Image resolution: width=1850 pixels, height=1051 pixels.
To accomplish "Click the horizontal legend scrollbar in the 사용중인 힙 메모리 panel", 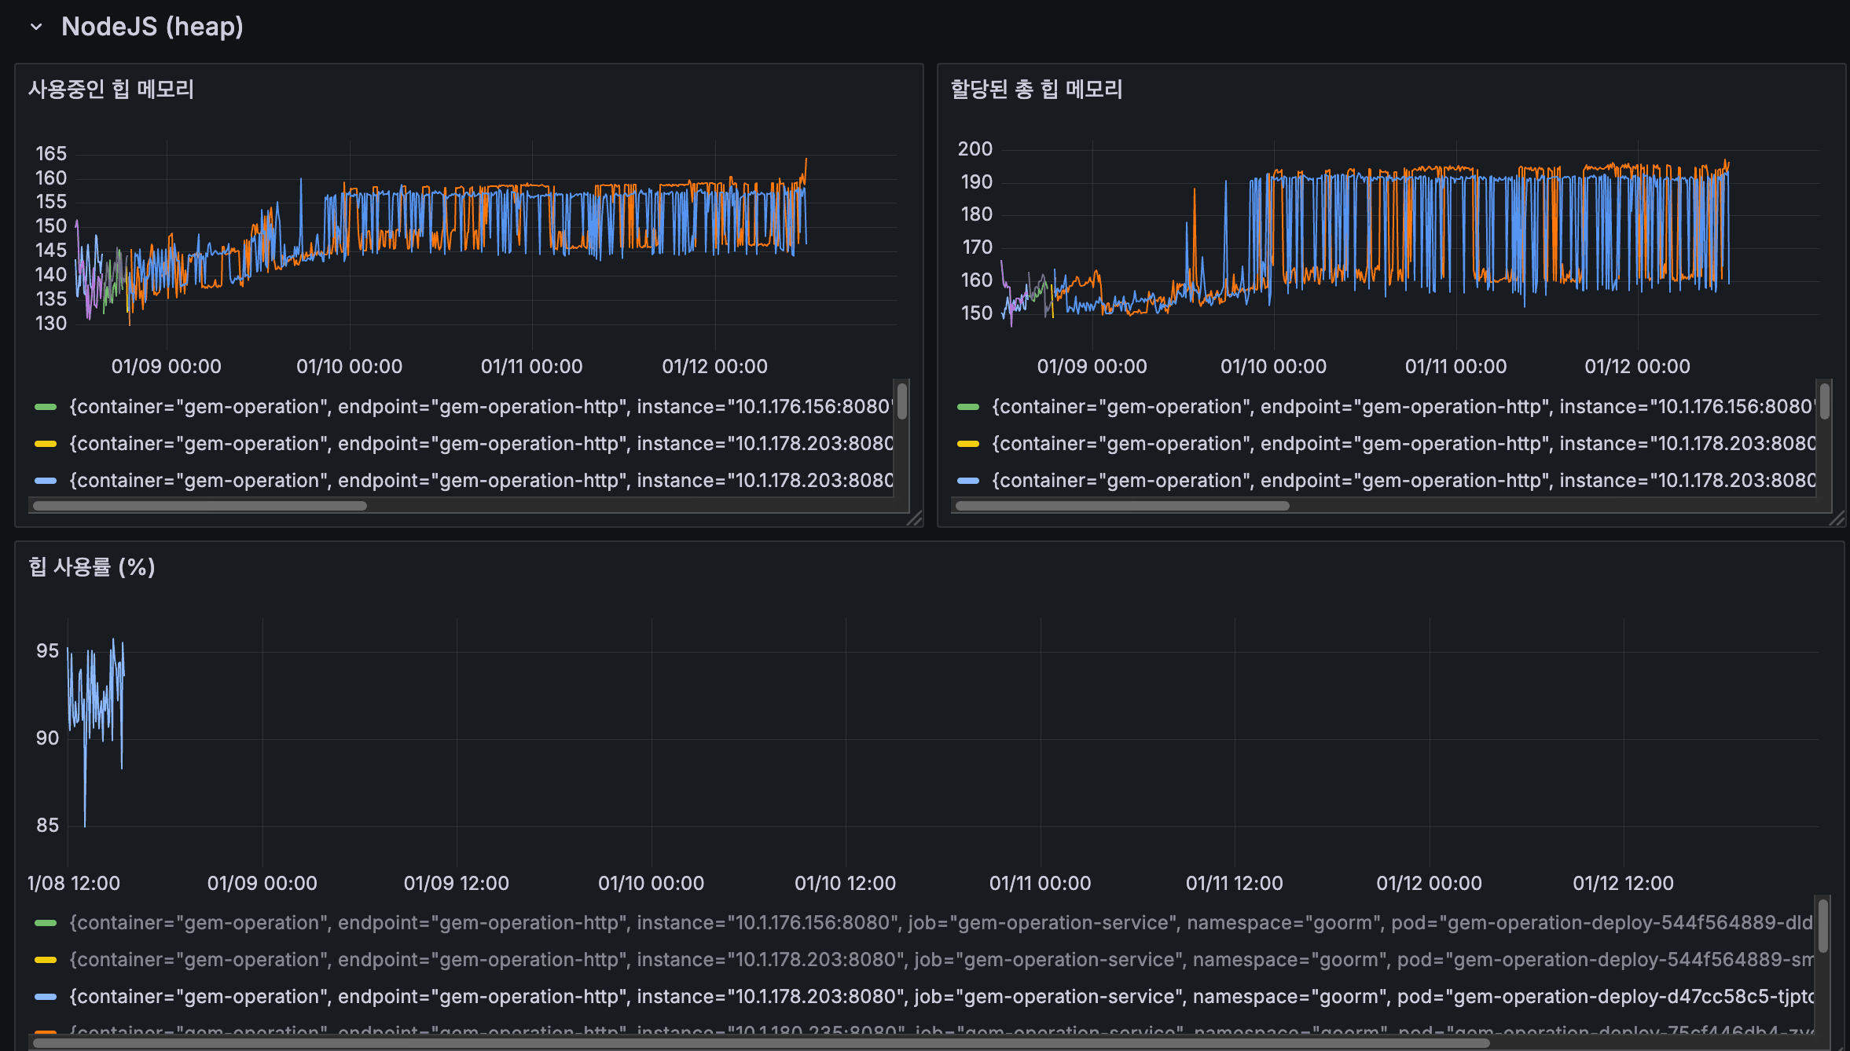I will coord(200,506).
